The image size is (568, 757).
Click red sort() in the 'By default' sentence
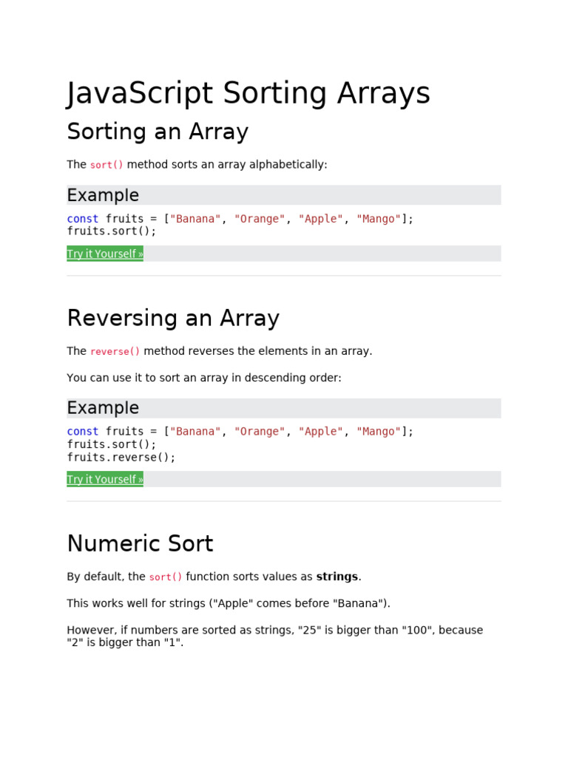(166, 577)
